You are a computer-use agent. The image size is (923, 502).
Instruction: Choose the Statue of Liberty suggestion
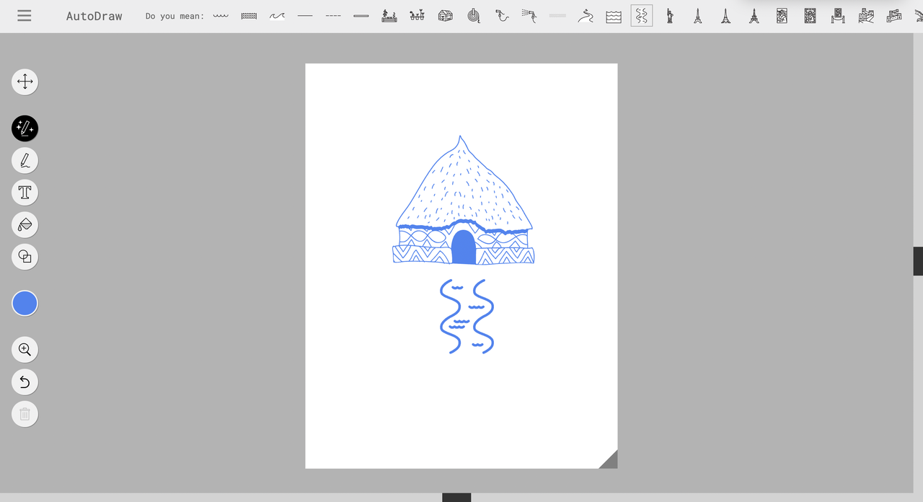670,15
